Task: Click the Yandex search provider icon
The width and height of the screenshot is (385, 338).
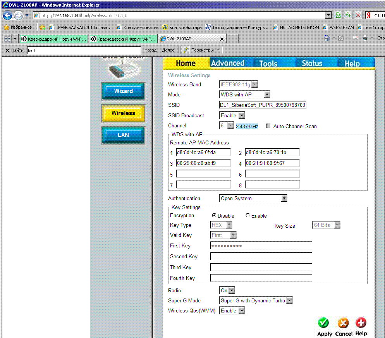Action: pyautogui.click(x=368, y=15)
